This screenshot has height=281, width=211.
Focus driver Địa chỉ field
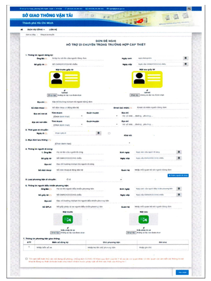pos(119,201)
